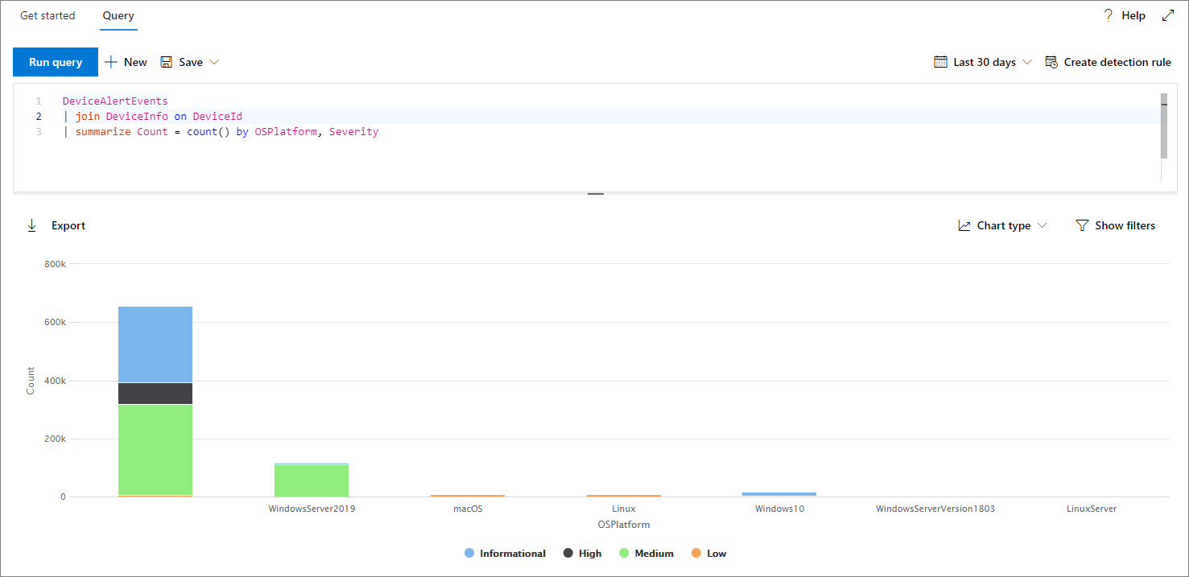Screen dimensions: 1189x577
Task: Expand the Save dropdown chevron
Action: pyautogui.click(x=214, y=62)
